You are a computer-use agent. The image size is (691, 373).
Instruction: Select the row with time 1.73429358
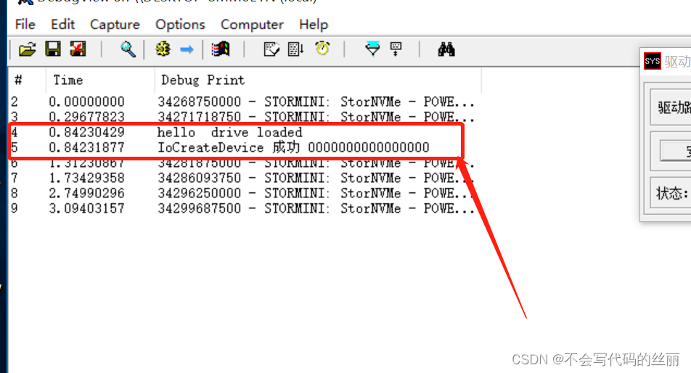tap(245, 178)
